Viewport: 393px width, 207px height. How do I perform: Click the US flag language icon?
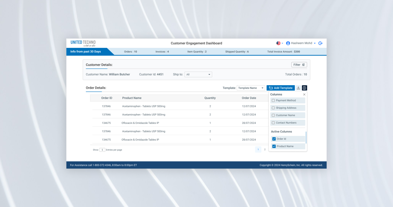click(x=278, y=43)
